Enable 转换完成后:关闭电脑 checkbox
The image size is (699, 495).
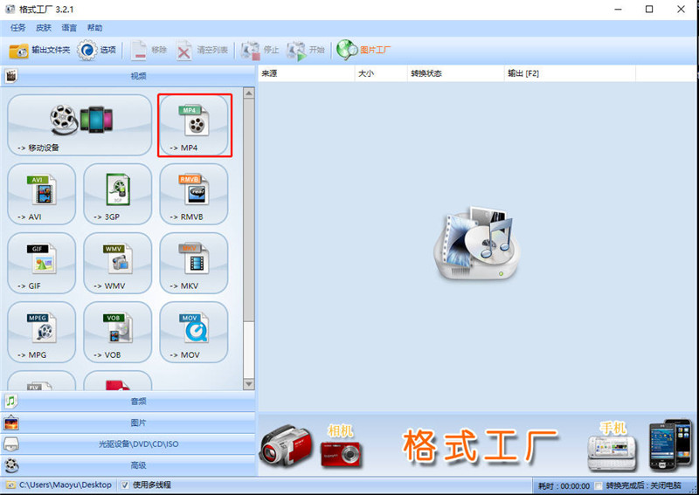[598, 485]
